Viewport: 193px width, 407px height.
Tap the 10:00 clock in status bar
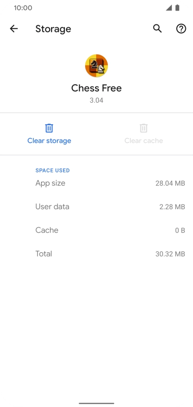(23, 8)
